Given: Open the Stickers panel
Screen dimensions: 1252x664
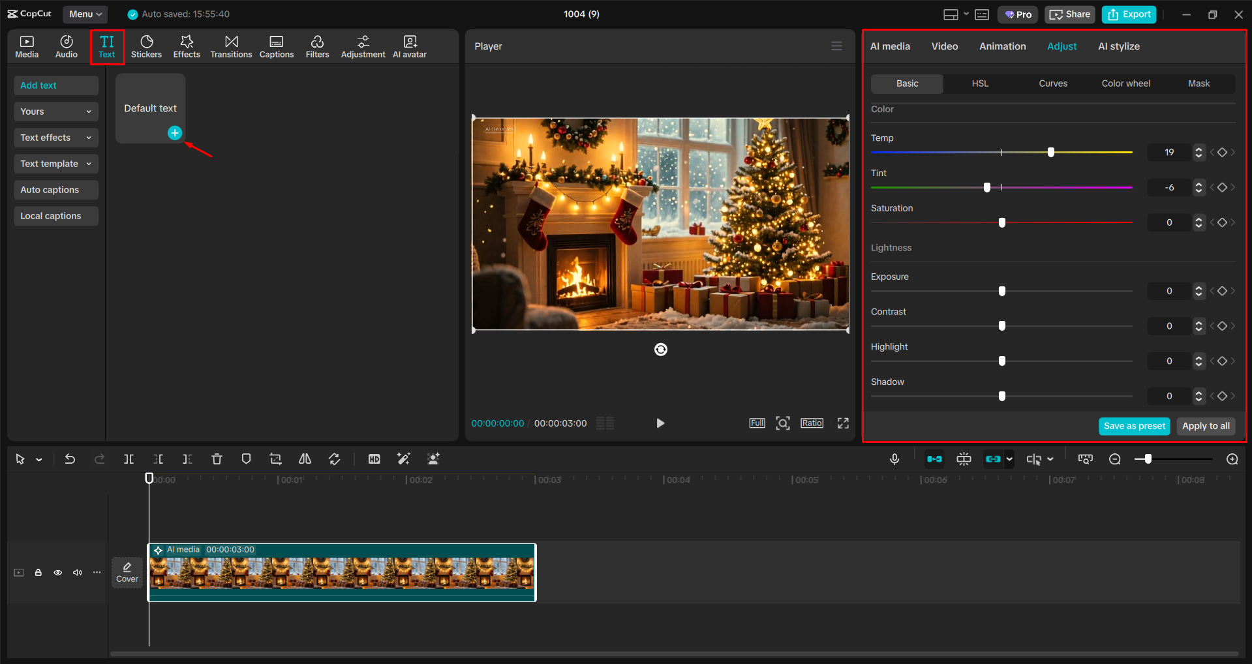Looking at the screenshot, I should click(x=146, y=46).
